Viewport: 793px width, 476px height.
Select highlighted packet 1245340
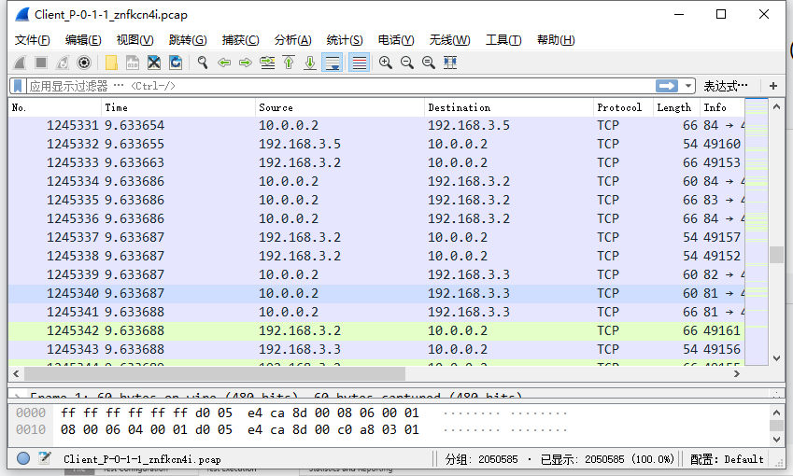376,294
